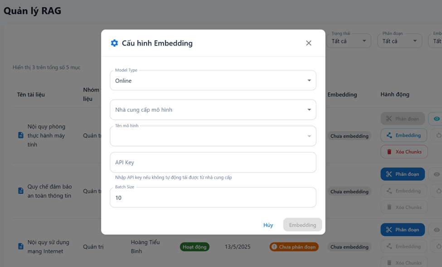Close the Cấu hình Embedding dialog

308,43
